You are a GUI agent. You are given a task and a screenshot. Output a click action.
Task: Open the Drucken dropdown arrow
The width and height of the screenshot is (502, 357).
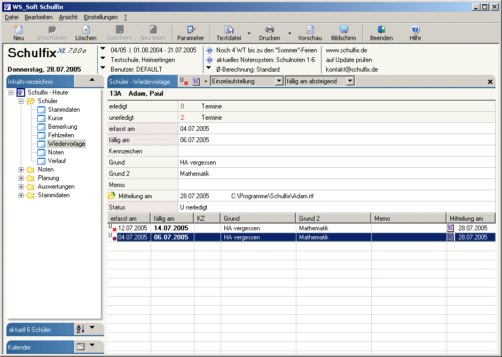pos(290,33)
